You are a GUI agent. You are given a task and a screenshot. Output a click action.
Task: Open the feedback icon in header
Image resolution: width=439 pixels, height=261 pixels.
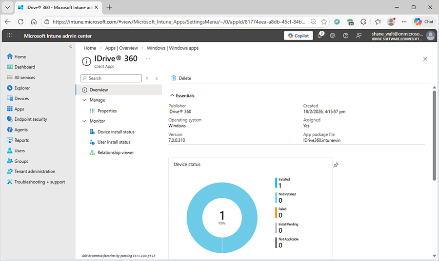click(x=359, y=36)
